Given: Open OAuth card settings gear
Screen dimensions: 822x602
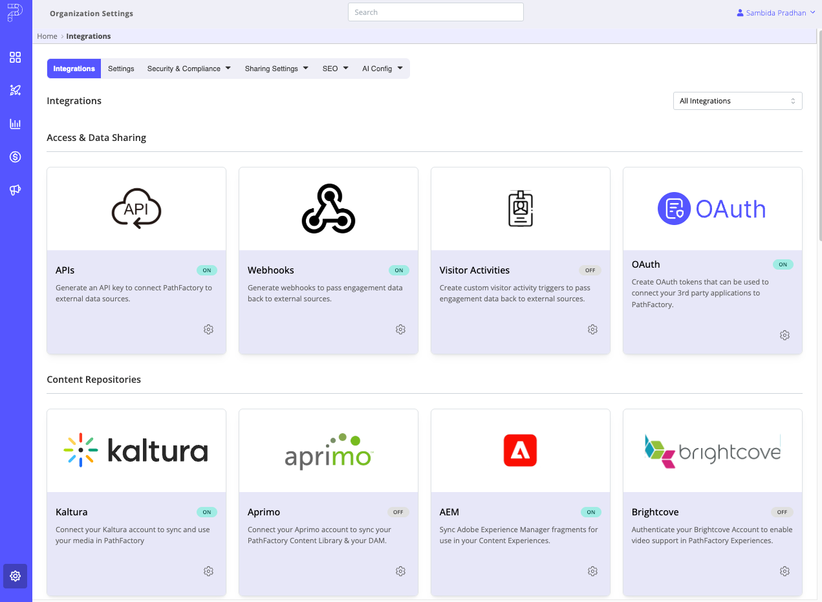Looking at the screenshot, I should tap(784, 336).
